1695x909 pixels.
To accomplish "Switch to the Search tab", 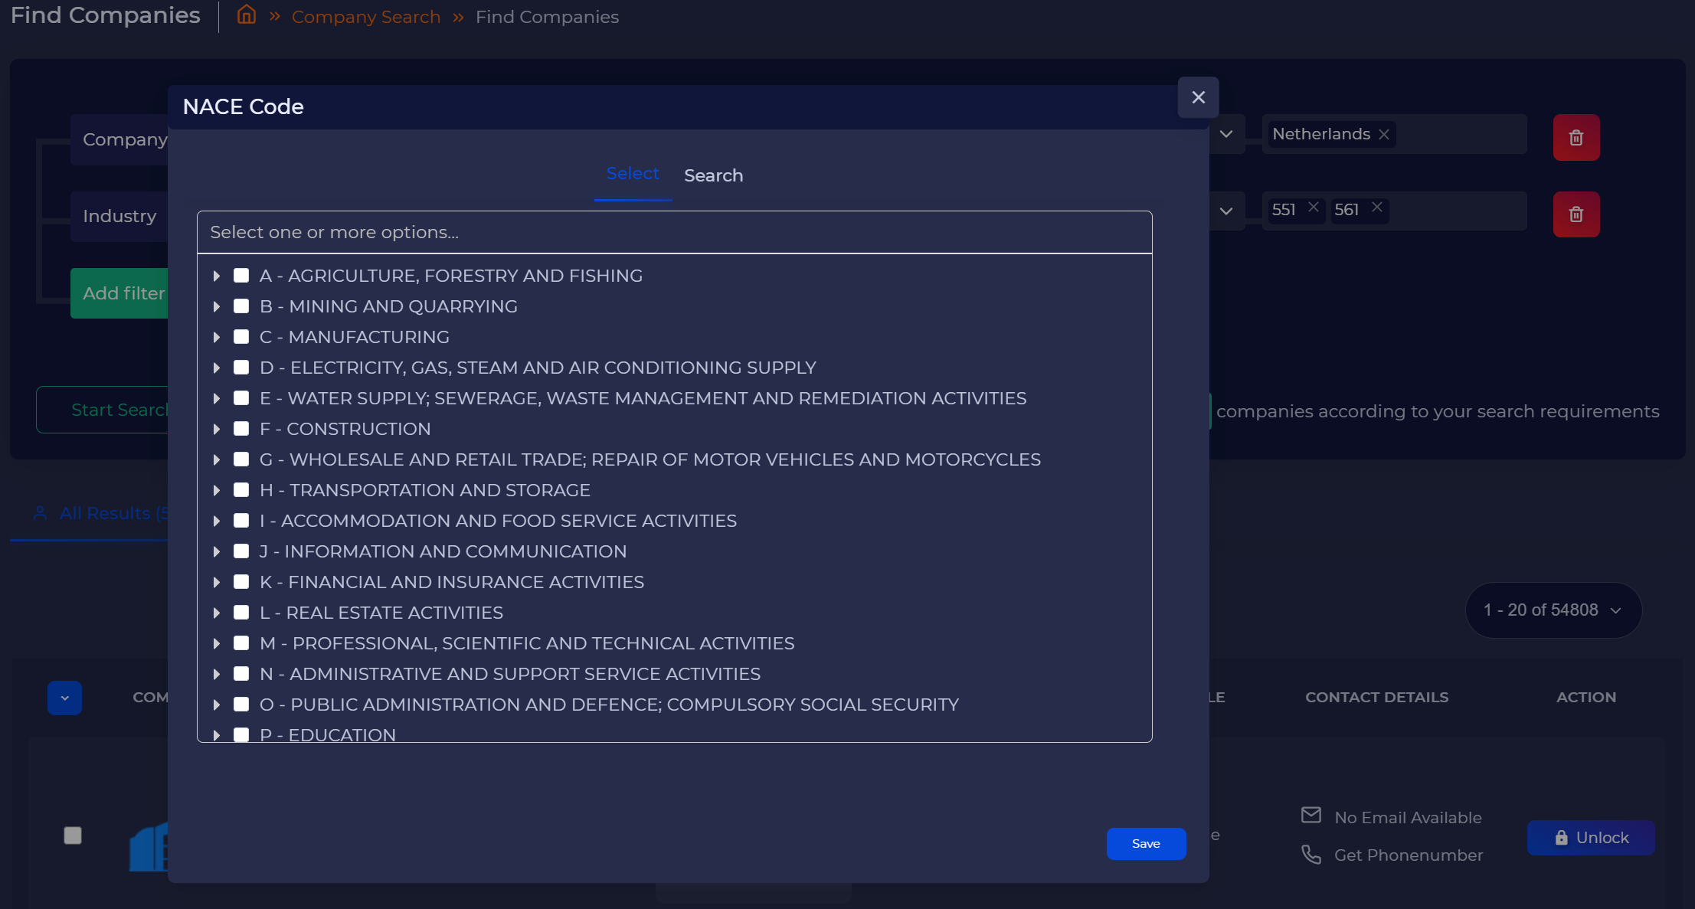I will pyautogui.click(x=713, y=175).
